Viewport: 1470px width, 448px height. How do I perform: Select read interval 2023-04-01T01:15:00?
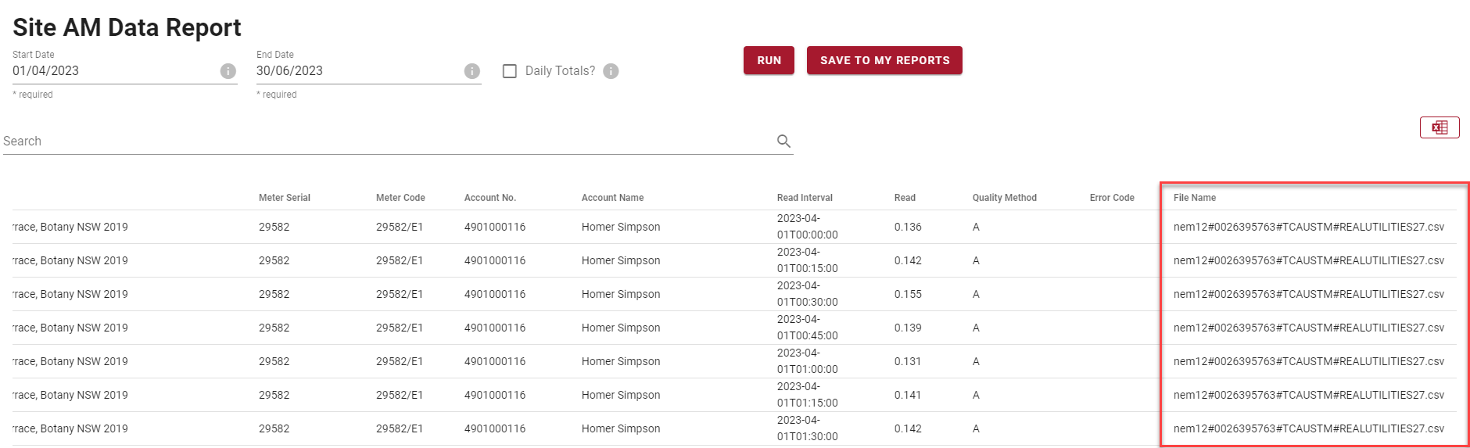(808, 395)
